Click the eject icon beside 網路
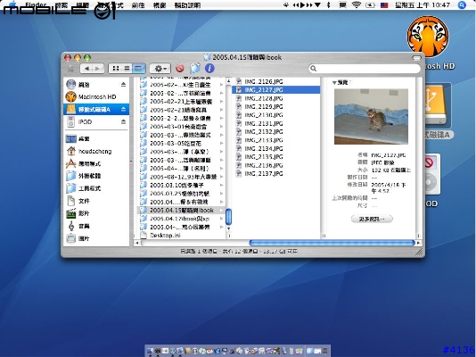476x357 pixels. (x=123, y=85)
